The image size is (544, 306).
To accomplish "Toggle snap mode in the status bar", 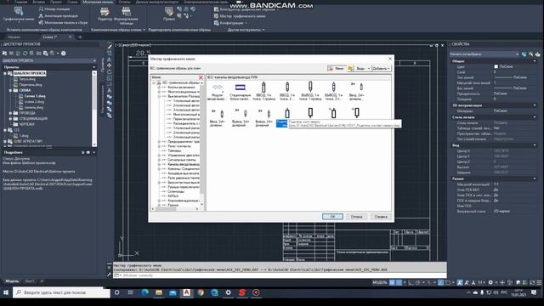I will (x=399, y=282).
